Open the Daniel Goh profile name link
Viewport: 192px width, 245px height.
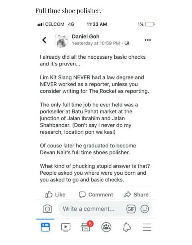pyautogui.click(x=85, y=36)
